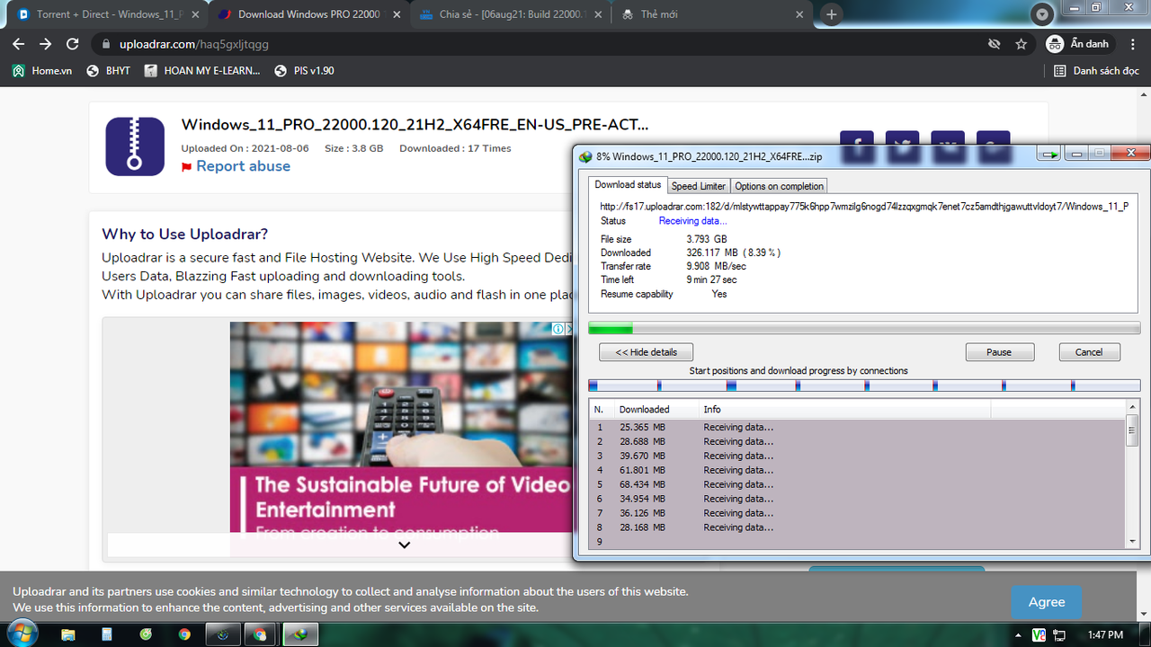This screenshot has width=1151, height=647.
Task: Reload the Uploadrar page
Action: click(73, 44)
